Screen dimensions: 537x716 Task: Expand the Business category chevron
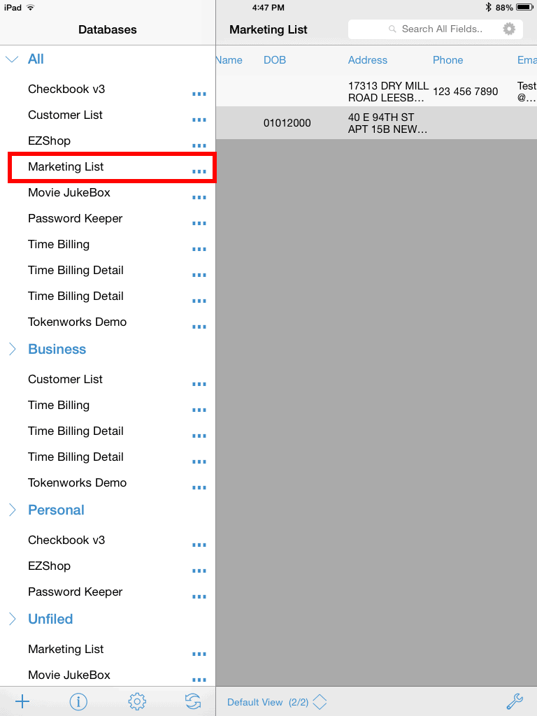tap(13, 350)
